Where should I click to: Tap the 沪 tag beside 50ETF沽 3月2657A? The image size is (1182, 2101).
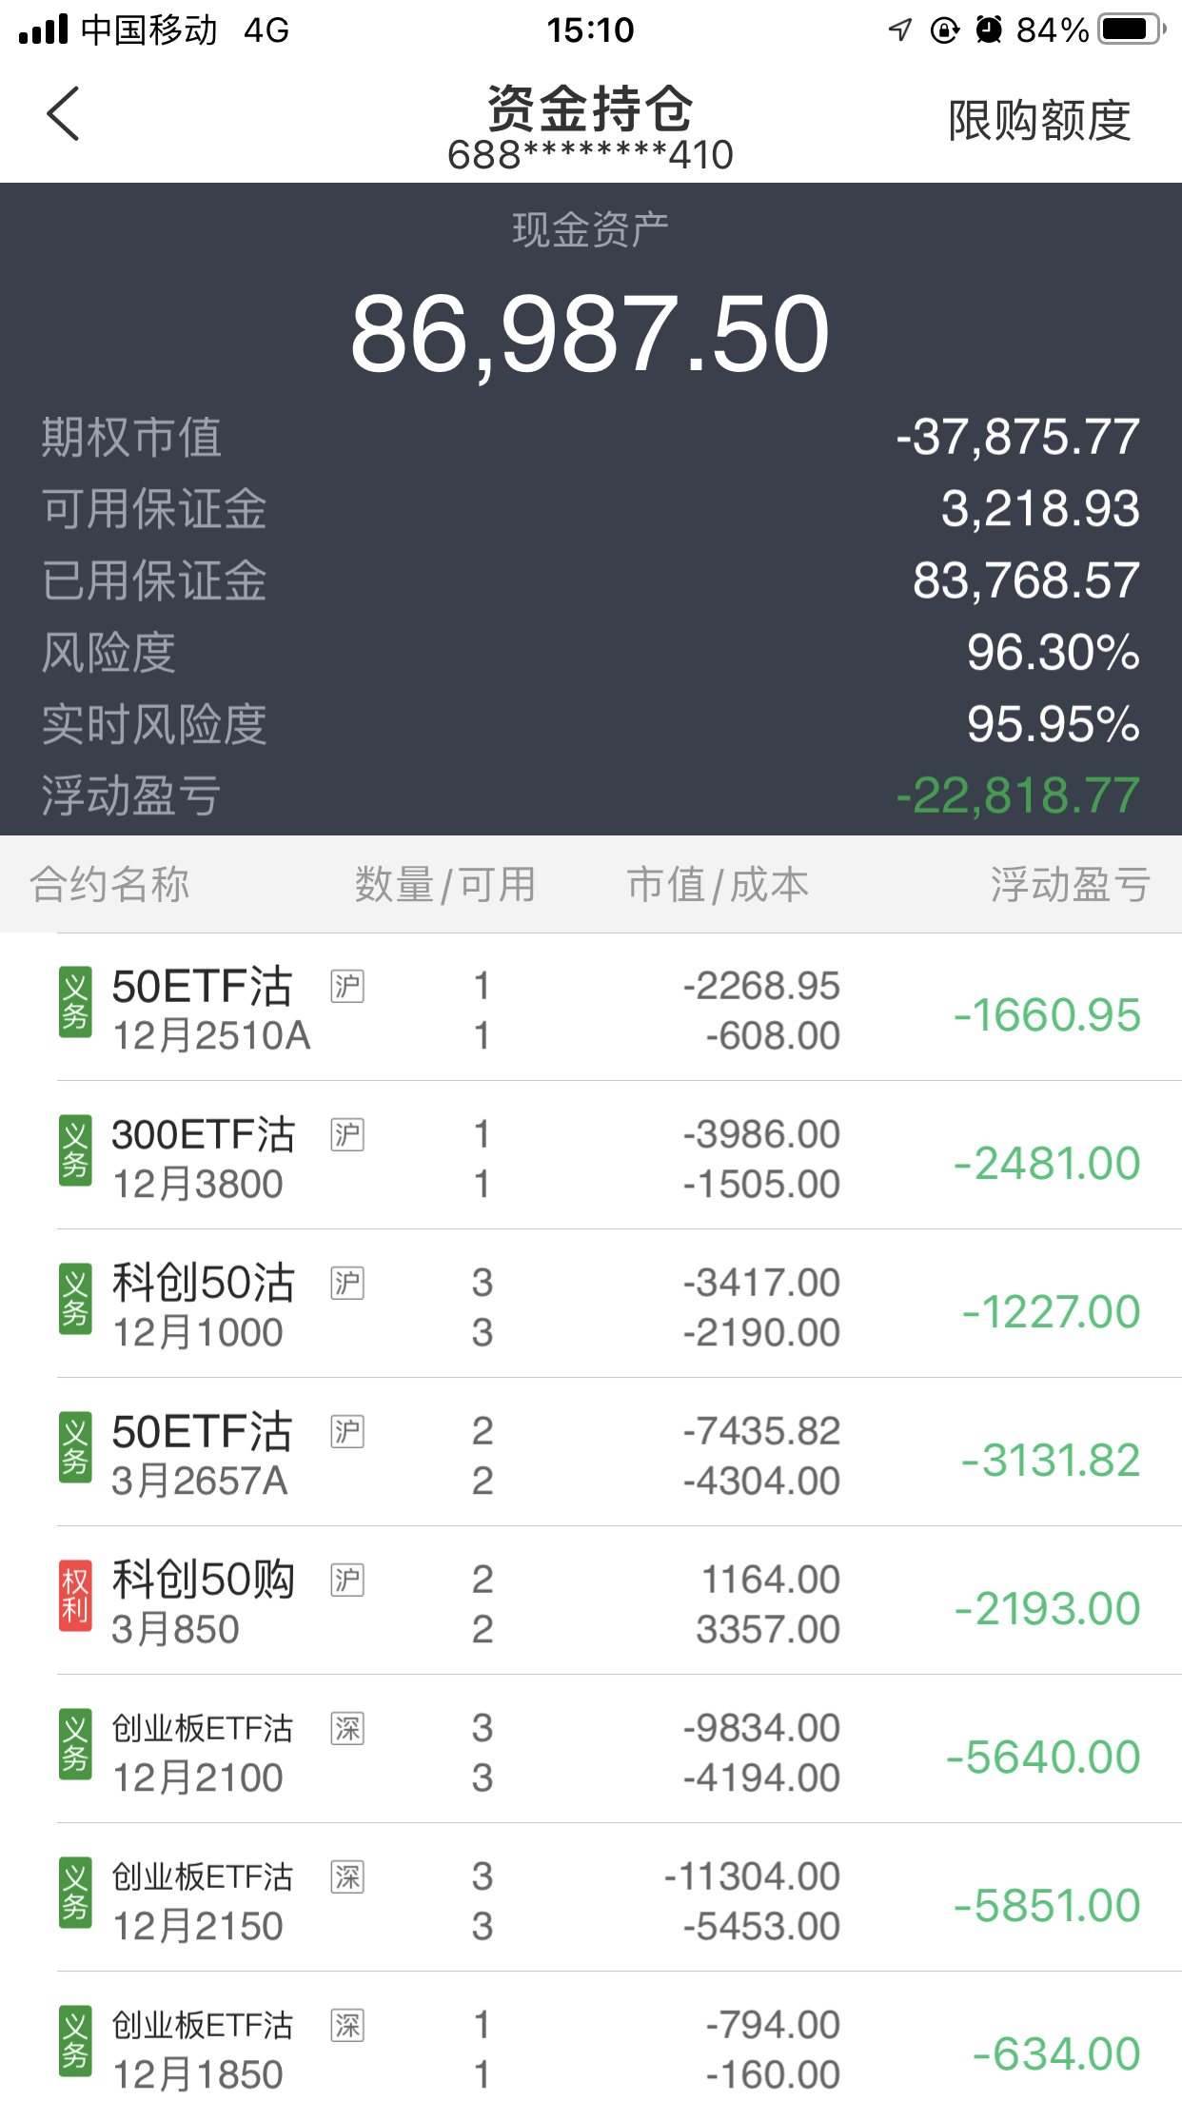[347, 1431]
